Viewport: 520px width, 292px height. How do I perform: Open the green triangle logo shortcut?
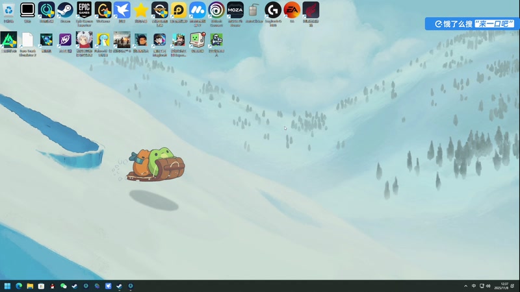tap(8, 41)
